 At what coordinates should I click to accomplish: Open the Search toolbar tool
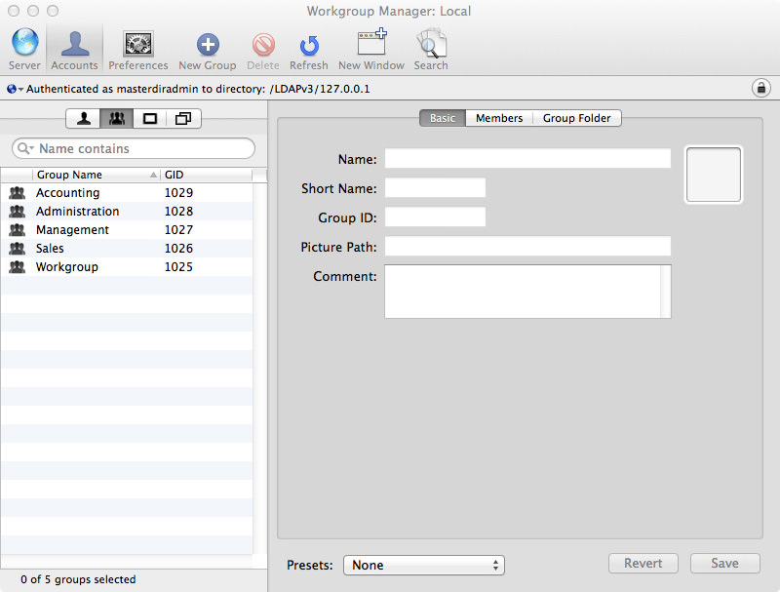pyautogui.click(x=431, y=49)
